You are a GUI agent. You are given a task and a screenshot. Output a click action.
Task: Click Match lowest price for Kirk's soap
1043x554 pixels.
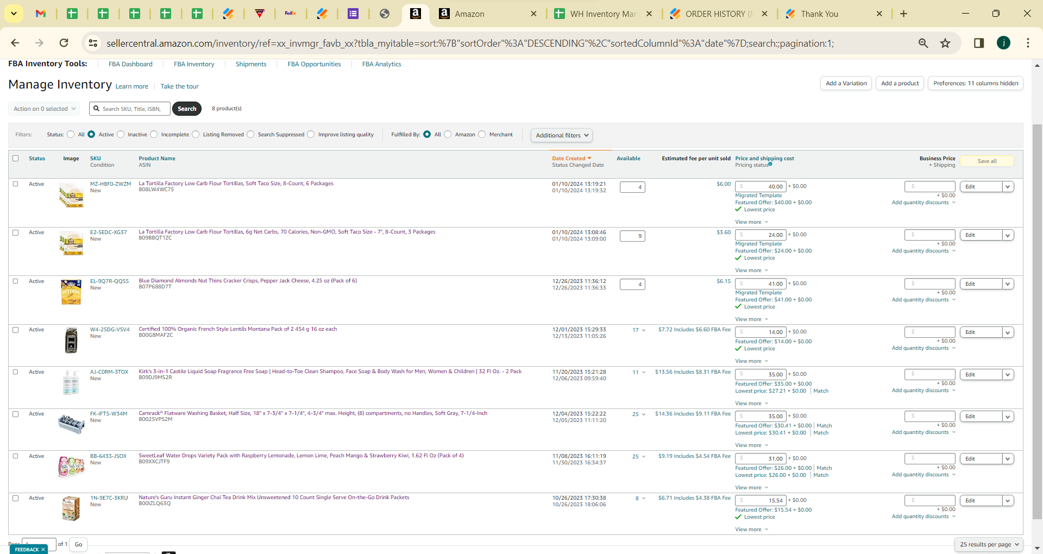[x=821, y=391]
